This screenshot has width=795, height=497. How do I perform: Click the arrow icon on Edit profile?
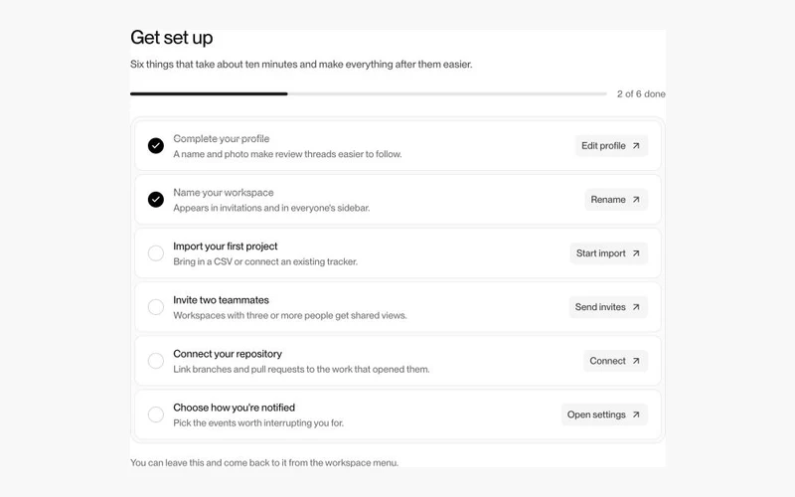[636, 145]
